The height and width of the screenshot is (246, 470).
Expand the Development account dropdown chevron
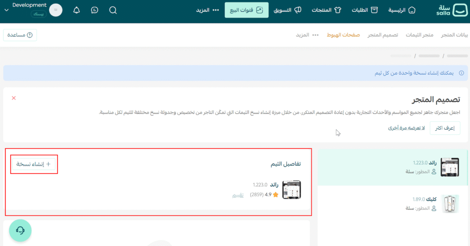click(x=6, y=10)
